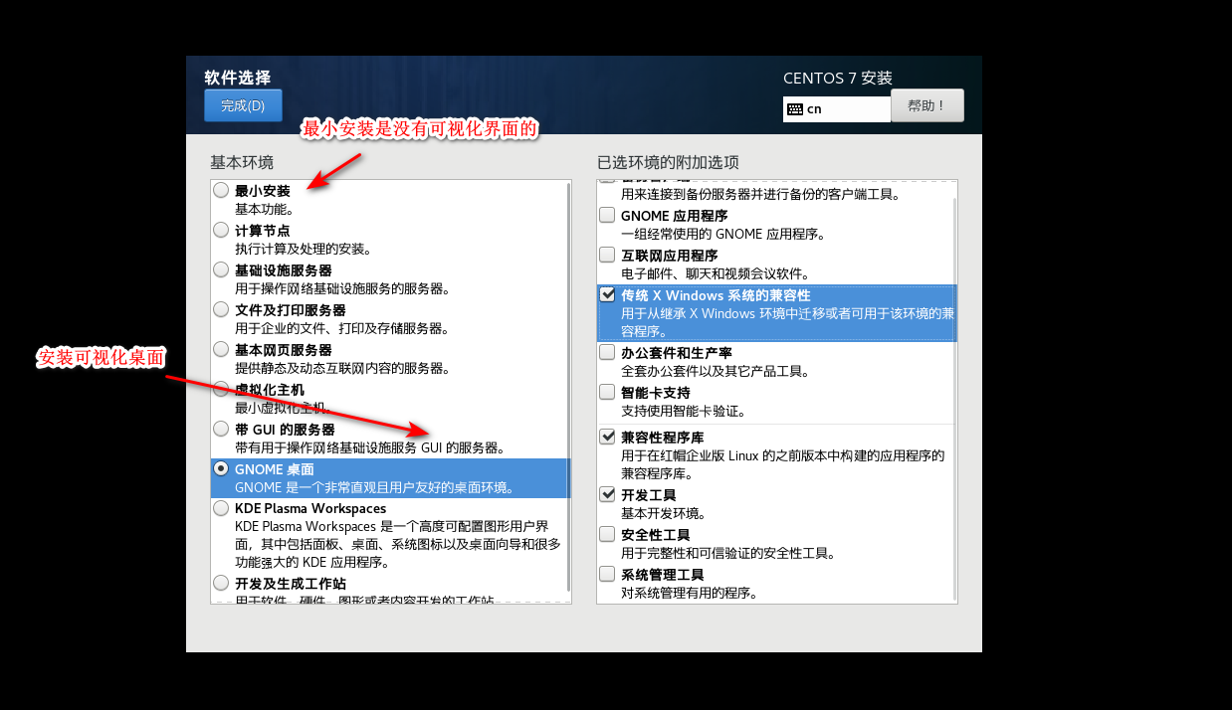Viewport: 1232px width, 710px height.
Task: Click text 用于完整性和可信验证的安全性工具。
Action: [728, 554]
